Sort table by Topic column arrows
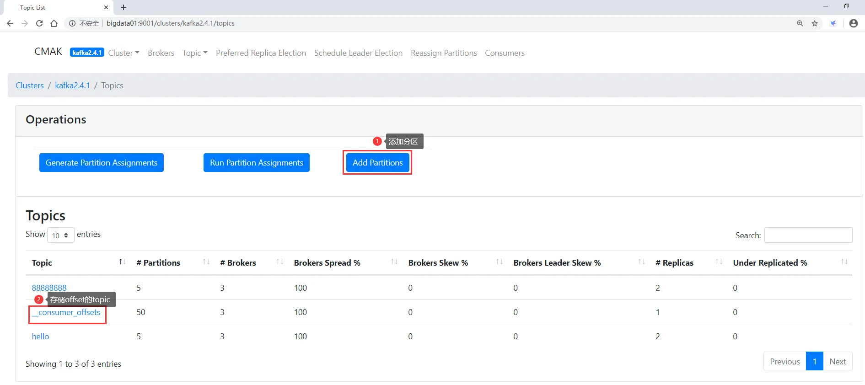The image size is (865, 385). (122, 262)
